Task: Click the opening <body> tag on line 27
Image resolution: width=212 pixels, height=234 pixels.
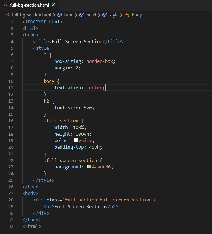Action: coord(30,193)
